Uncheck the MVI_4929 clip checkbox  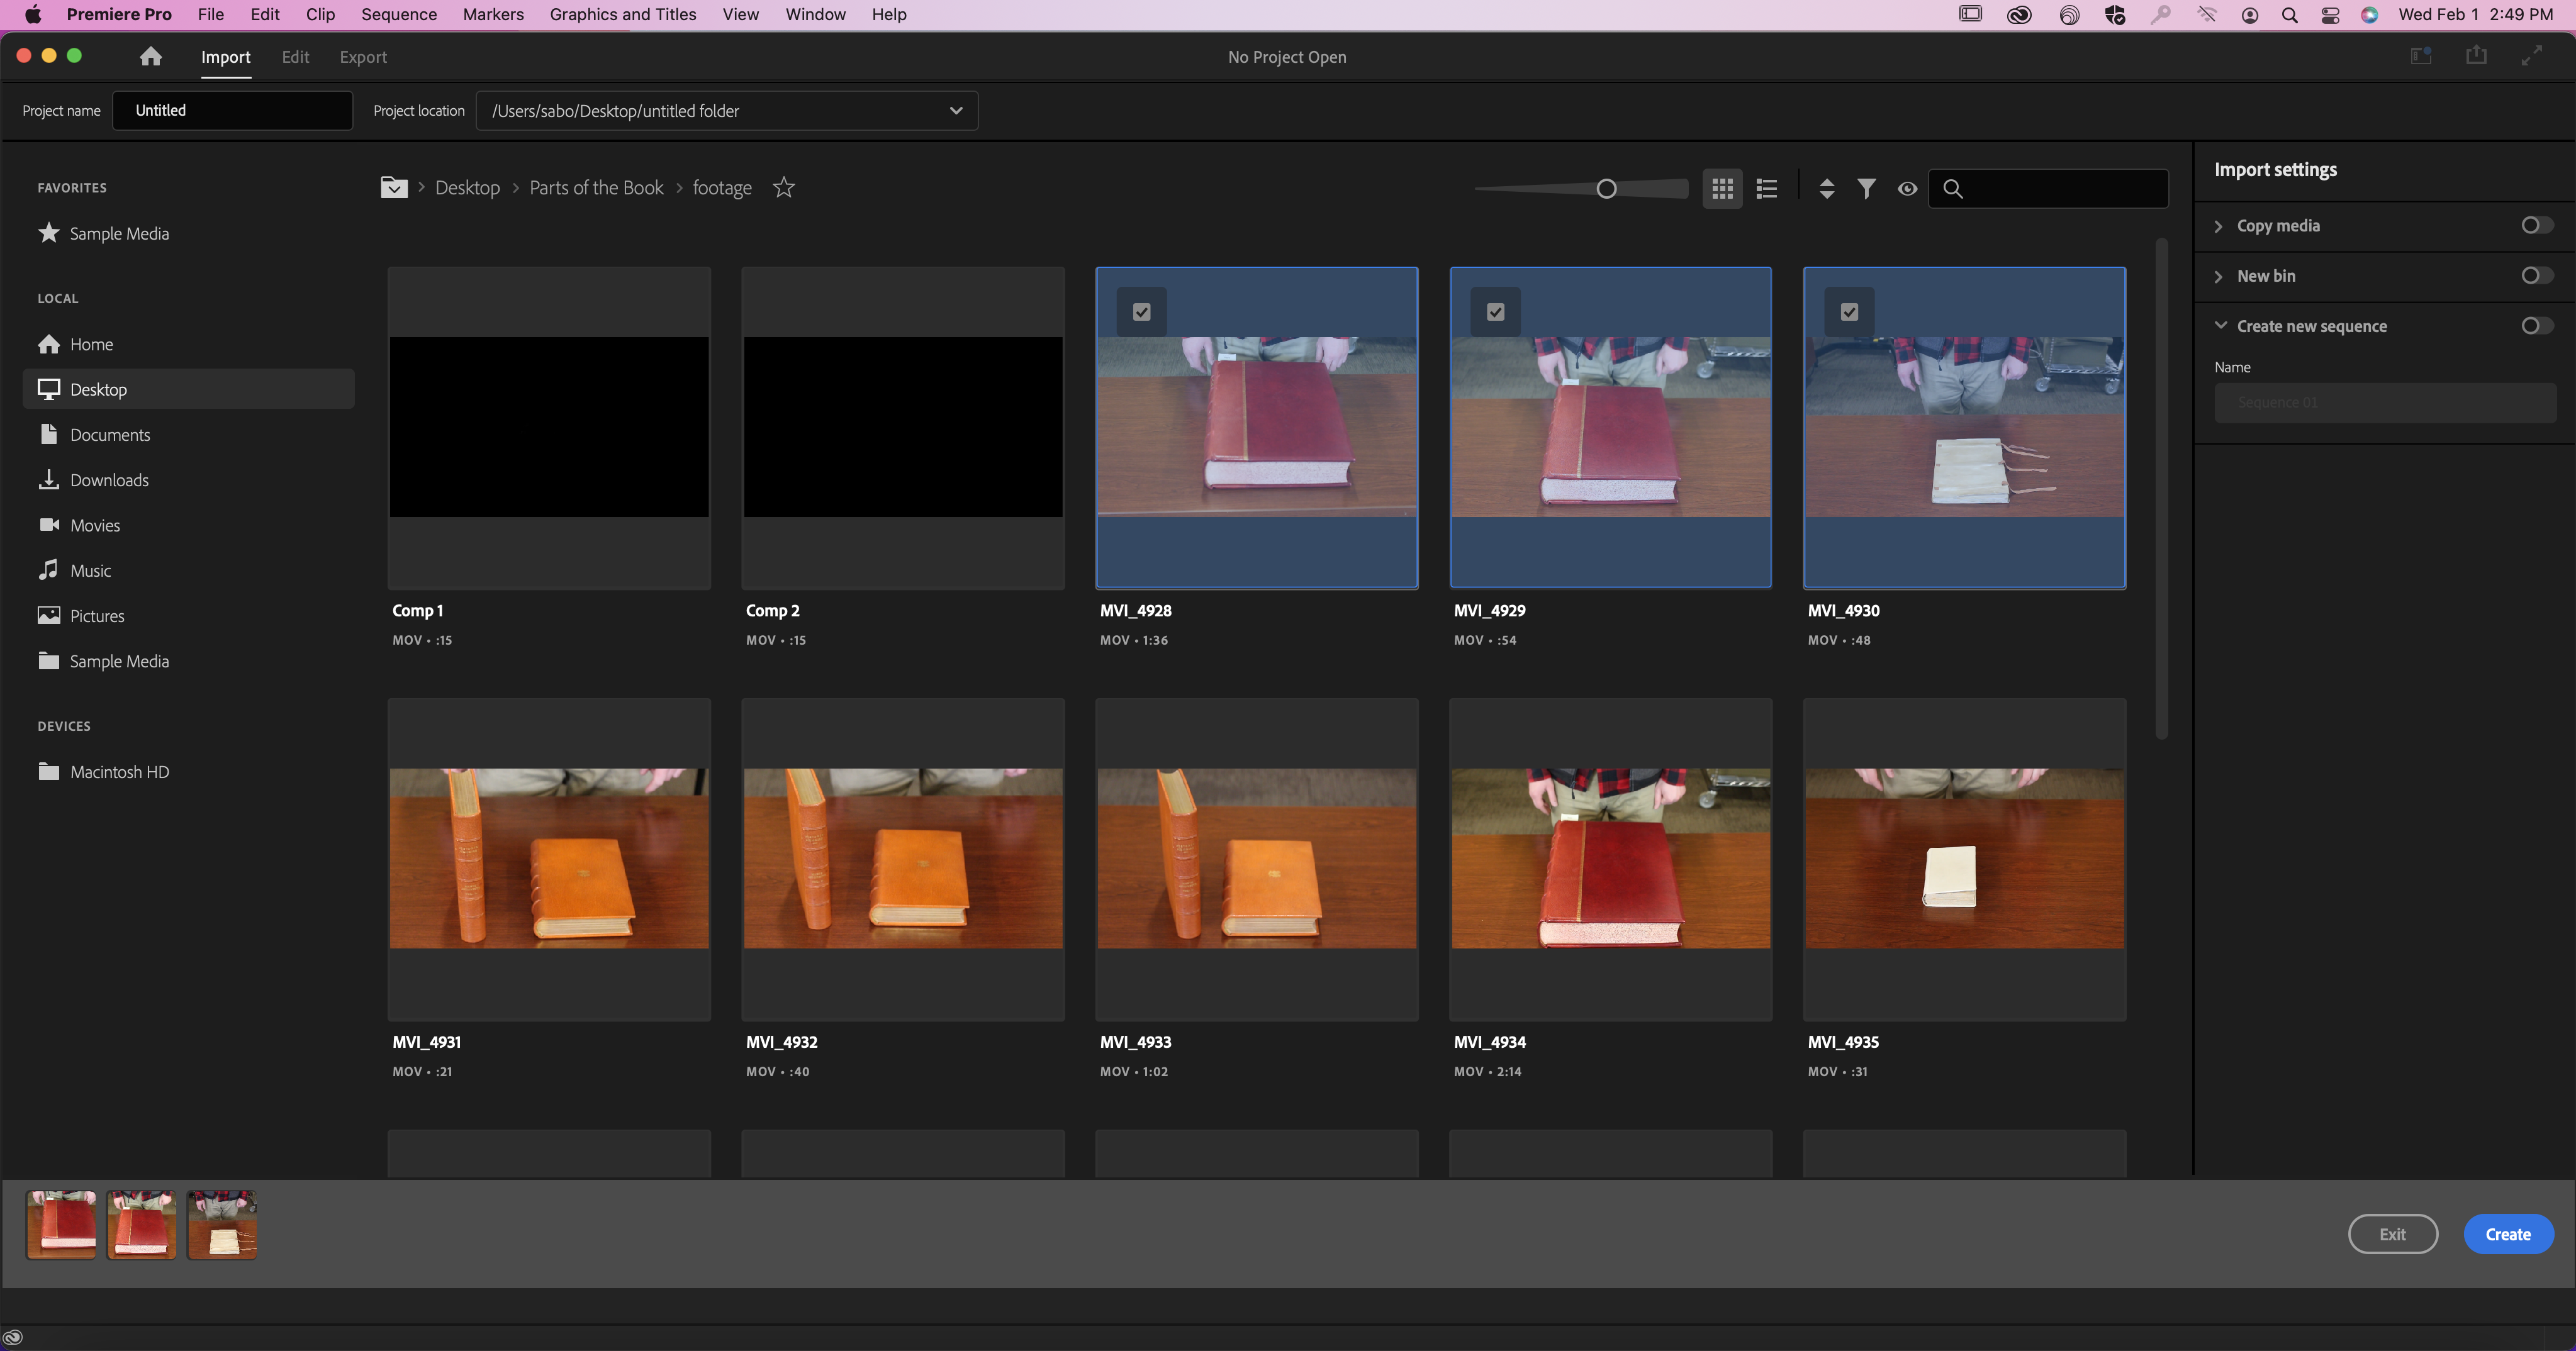click(1496, 312)
